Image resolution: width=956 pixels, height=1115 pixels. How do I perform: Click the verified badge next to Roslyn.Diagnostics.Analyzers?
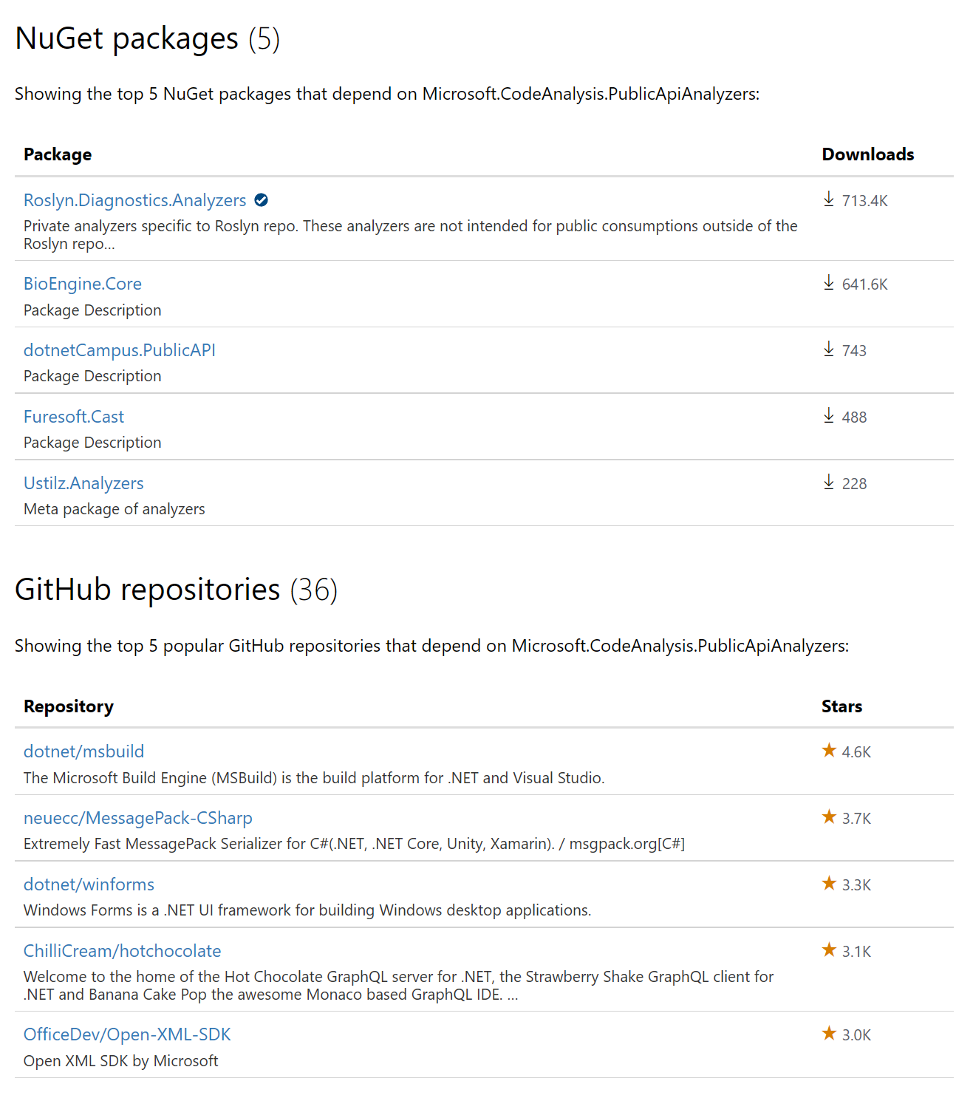pos(262,200)
